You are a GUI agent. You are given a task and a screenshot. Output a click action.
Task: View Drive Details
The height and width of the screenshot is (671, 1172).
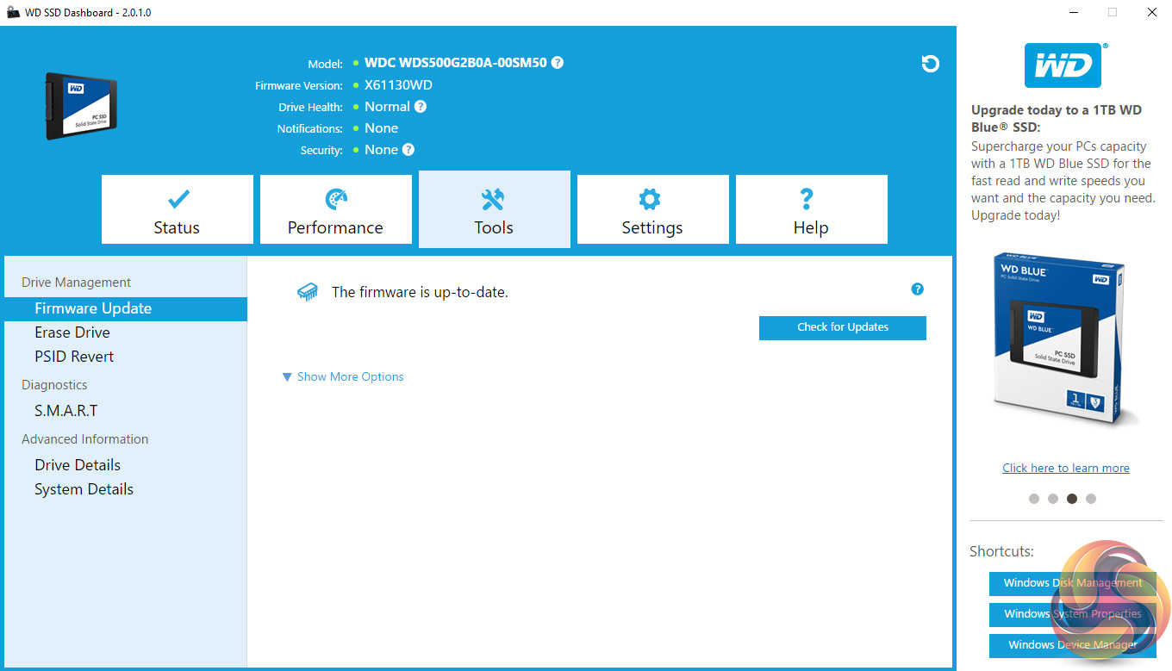click(78, 465)
